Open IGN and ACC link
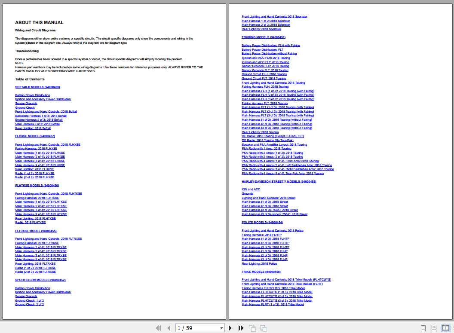Screen dimensions: 454x333 (251, 189)
